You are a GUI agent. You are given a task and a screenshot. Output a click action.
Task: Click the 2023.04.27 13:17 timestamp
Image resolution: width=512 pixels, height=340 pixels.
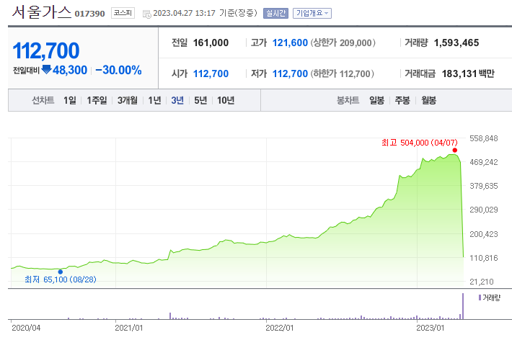click(184, 13)
